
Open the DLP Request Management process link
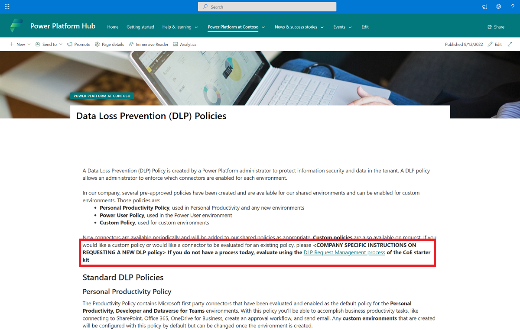pyautogui.click(x=344, y=252)
